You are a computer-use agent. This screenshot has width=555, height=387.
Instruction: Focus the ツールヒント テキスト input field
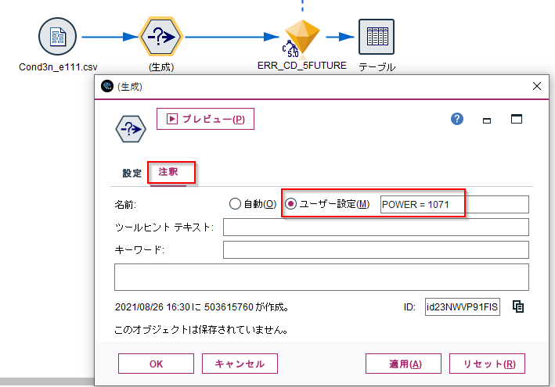[376, 228]
